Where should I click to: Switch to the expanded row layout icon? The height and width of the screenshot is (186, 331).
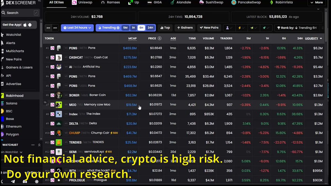coord(55,28)
